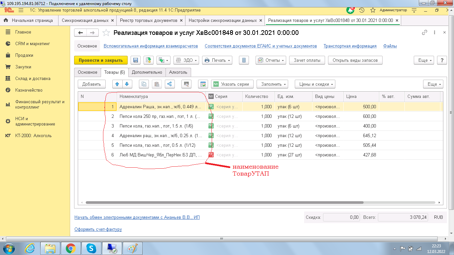
Task: Expand the ЭДО dropdown
Action: click(186, 60)
